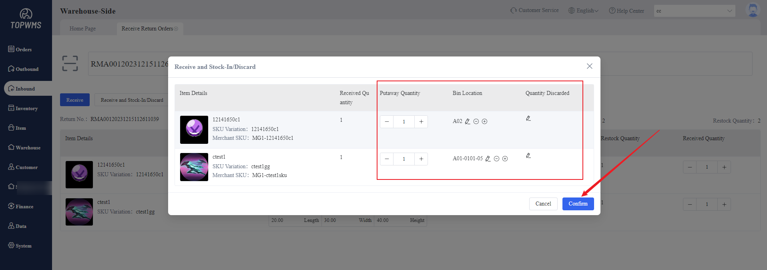Cancel the Receive and Stock-In dialog
The image size is (767, 270).
click(543, 204)
